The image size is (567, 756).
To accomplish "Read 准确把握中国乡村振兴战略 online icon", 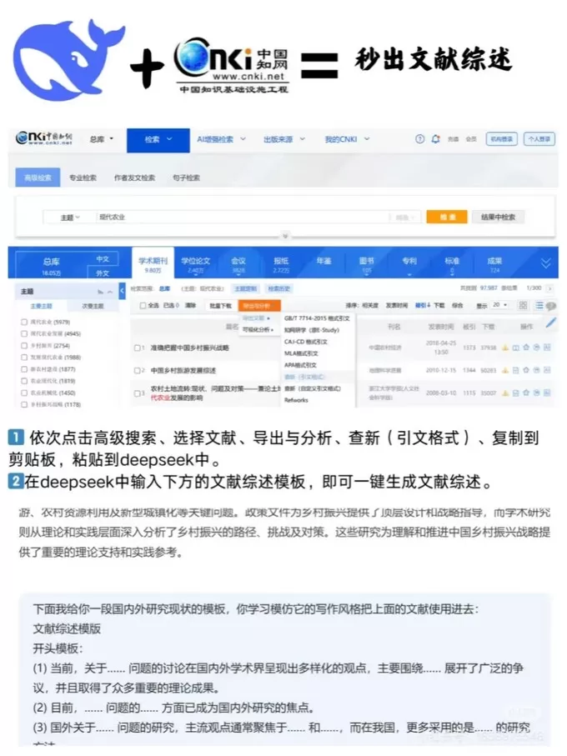I will pyautogui.click(x=515, y=348).
